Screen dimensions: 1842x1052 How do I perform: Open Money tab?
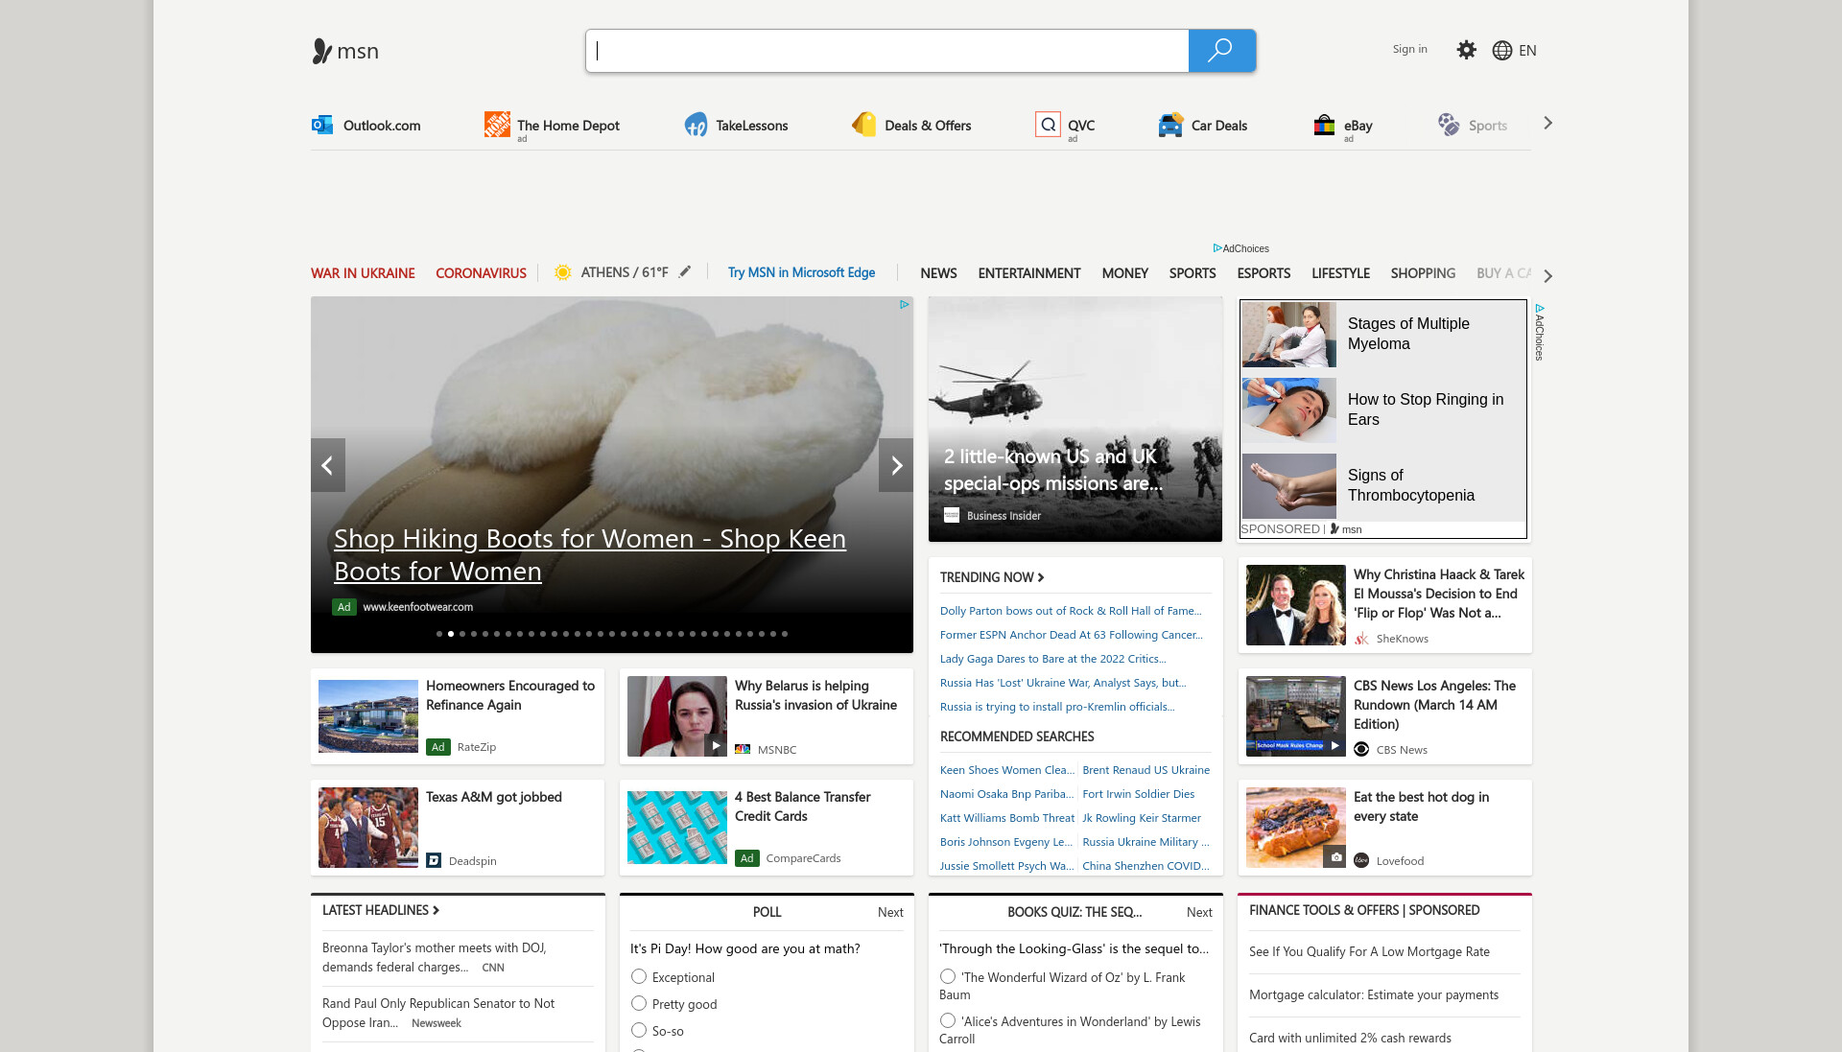pyautogui.click(x=1124, y=273)
